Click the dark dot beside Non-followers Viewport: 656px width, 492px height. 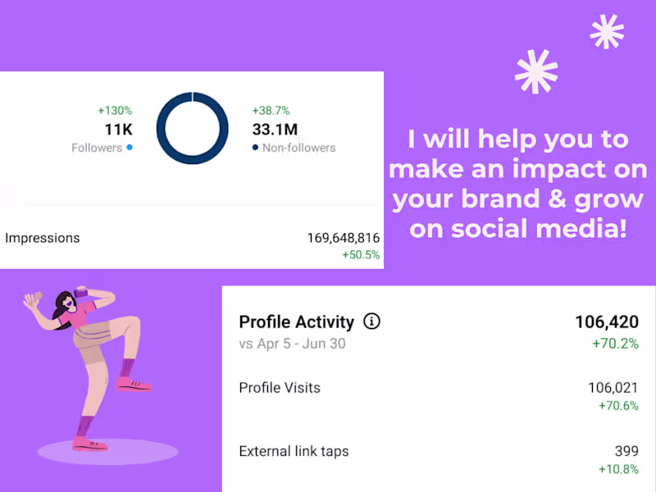[255, 148]
